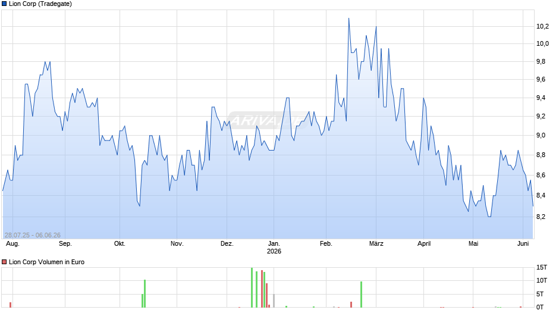
Task: Click the 'Jan.' month axis label
Action: (274, 244)
